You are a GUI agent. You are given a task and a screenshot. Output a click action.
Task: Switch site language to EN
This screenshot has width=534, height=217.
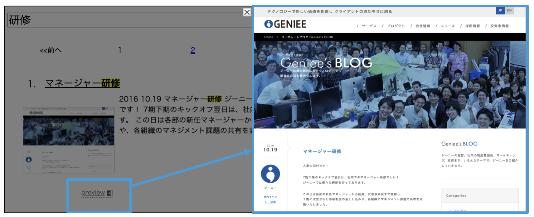[509, 11]
